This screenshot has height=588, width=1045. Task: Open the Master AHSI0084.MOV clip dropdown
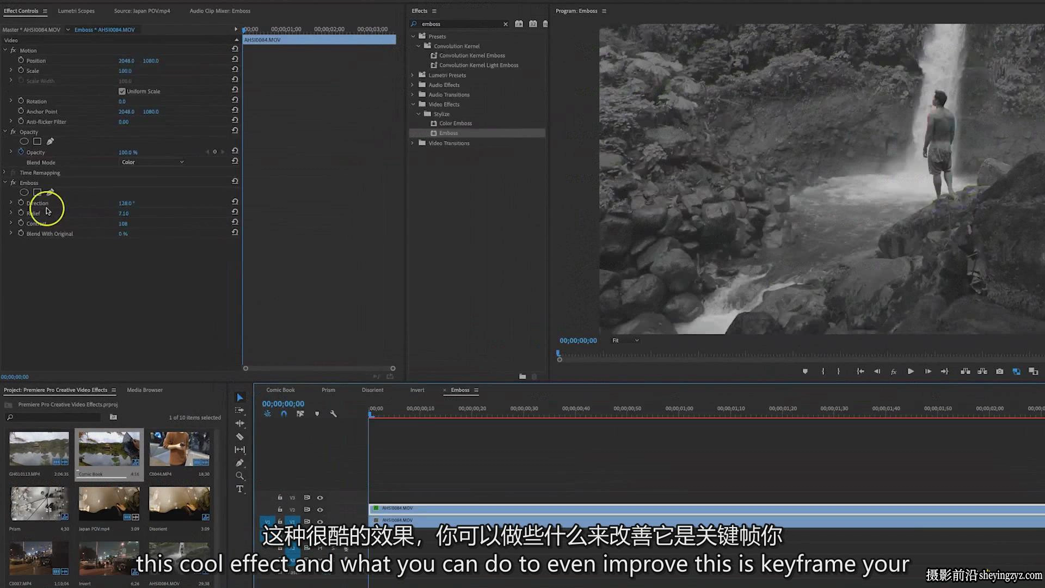pyautogui.click(x=67, y=29)
